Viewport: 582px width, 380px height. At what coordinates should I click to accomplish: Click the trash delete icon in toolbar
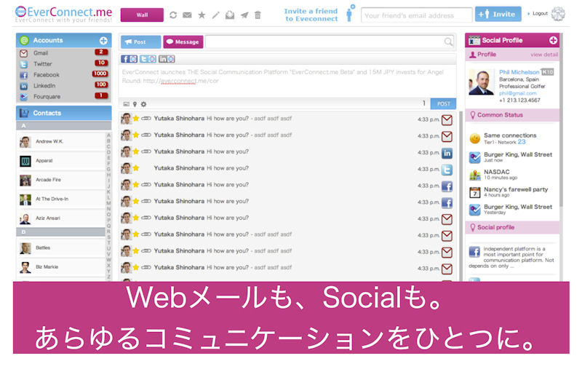258,15
